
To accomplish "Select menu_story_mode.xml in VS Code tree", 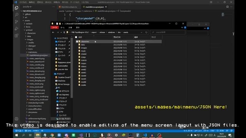I will (38, 100).
